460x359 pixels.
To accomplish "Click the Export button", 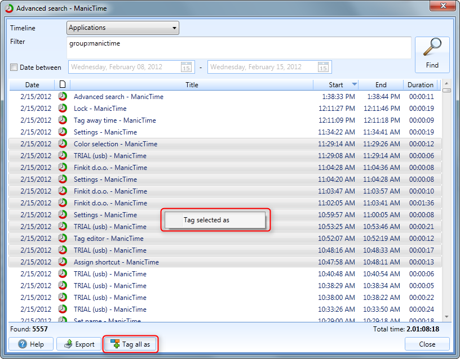I will click(79, 344).
